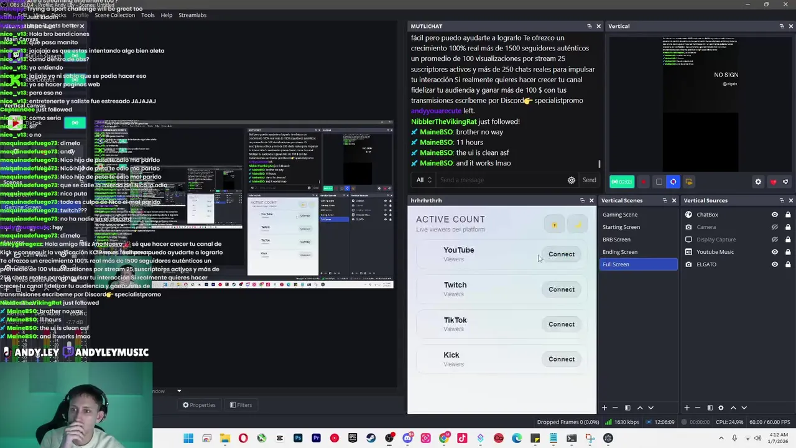The image size is (796, 448).
Task: Float the Multichat dock
Action: 590,26
